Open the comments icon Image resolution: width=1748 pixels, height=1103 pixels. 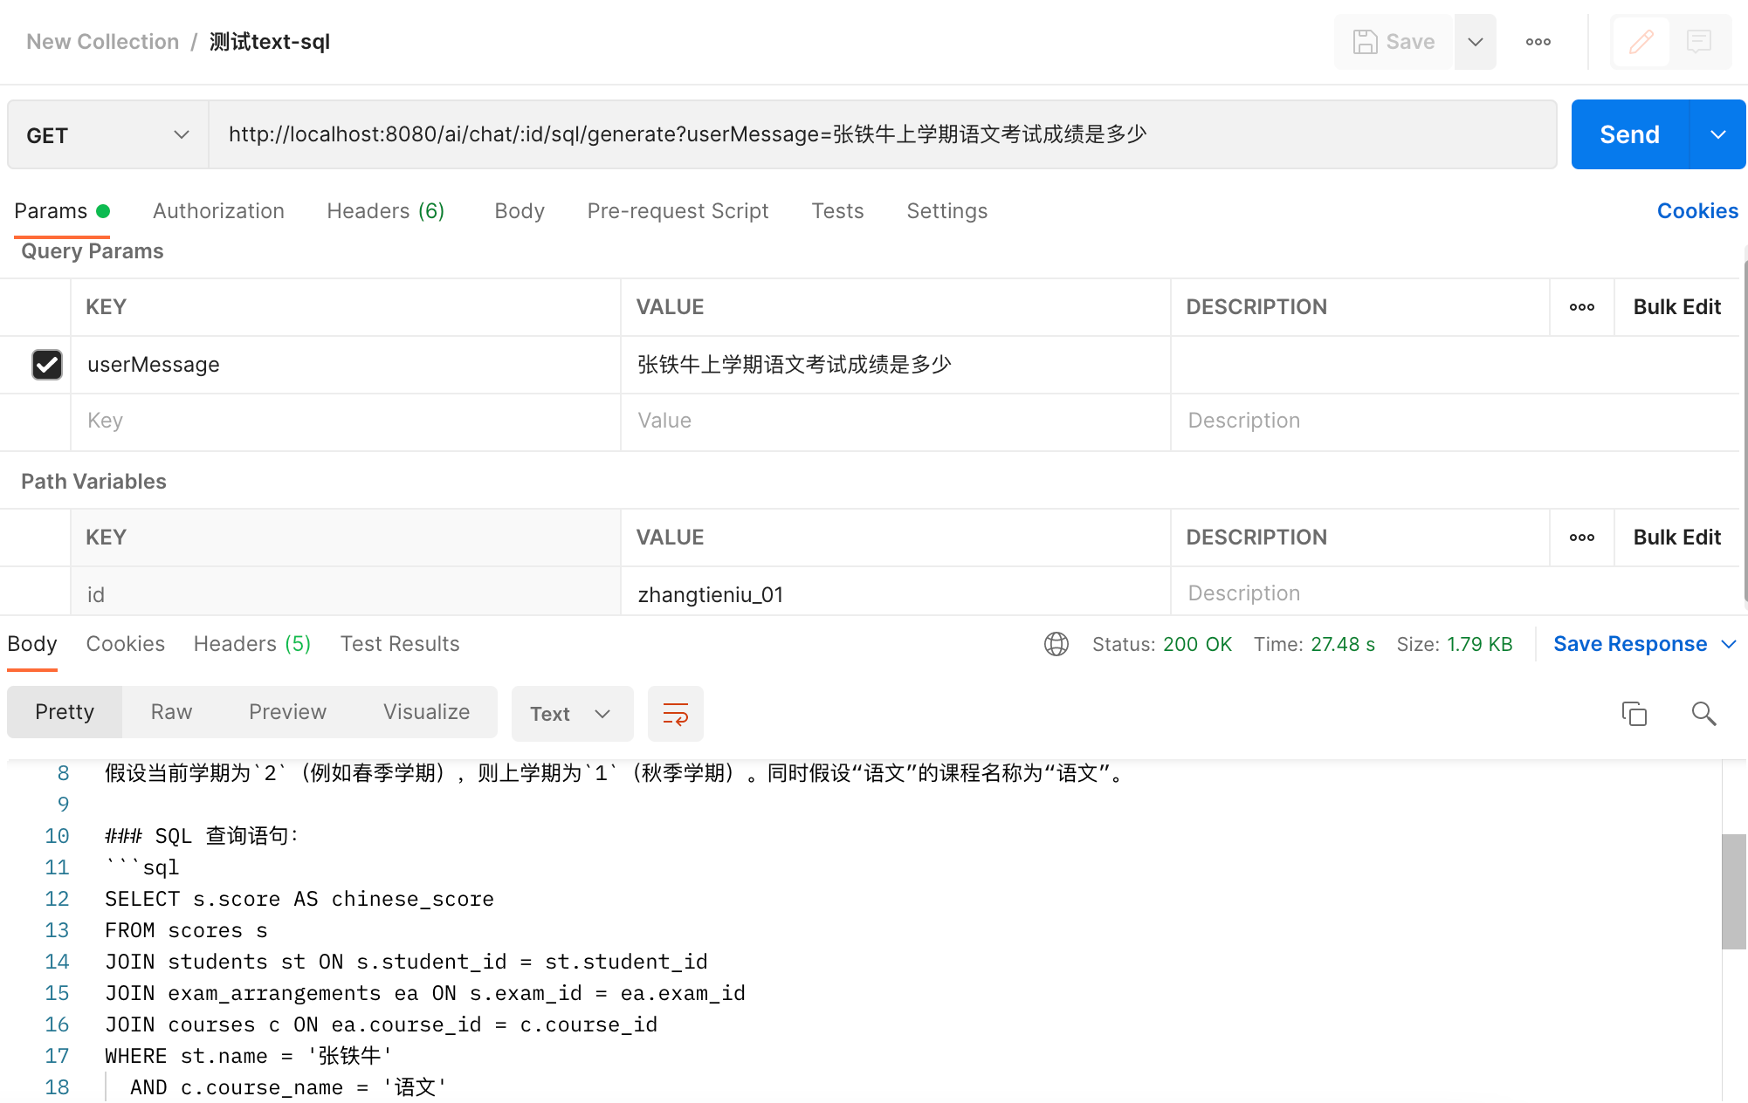click(x=1698, y=42)
